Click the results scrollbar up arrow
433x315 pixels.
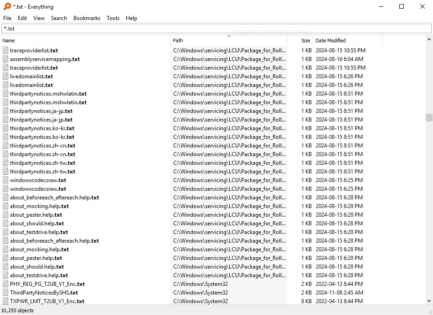(429, 40)
